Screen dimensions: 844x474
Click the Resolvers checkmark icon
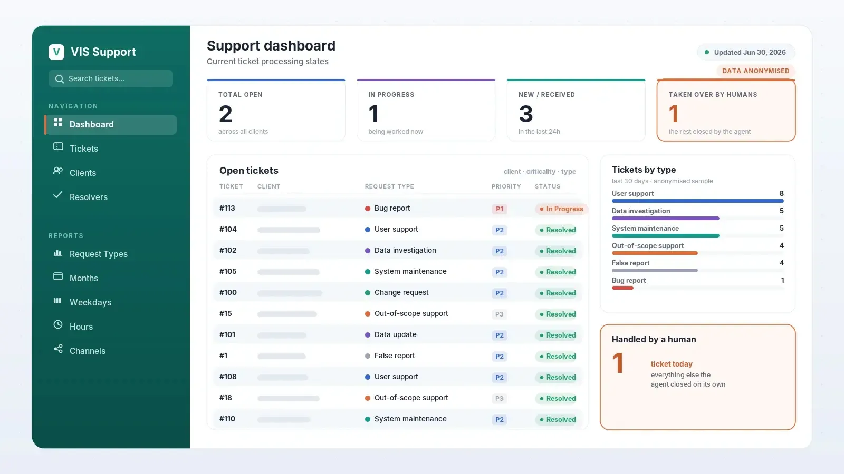point(58,195)
